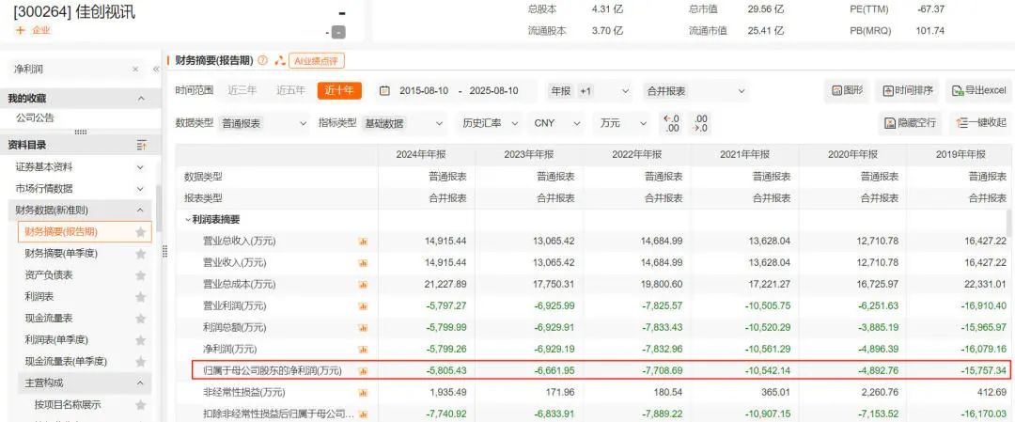Open chart icon for 营业总成本(万元) row
The height and width of the screenshot is (422, 1015).
pos(363,284)
